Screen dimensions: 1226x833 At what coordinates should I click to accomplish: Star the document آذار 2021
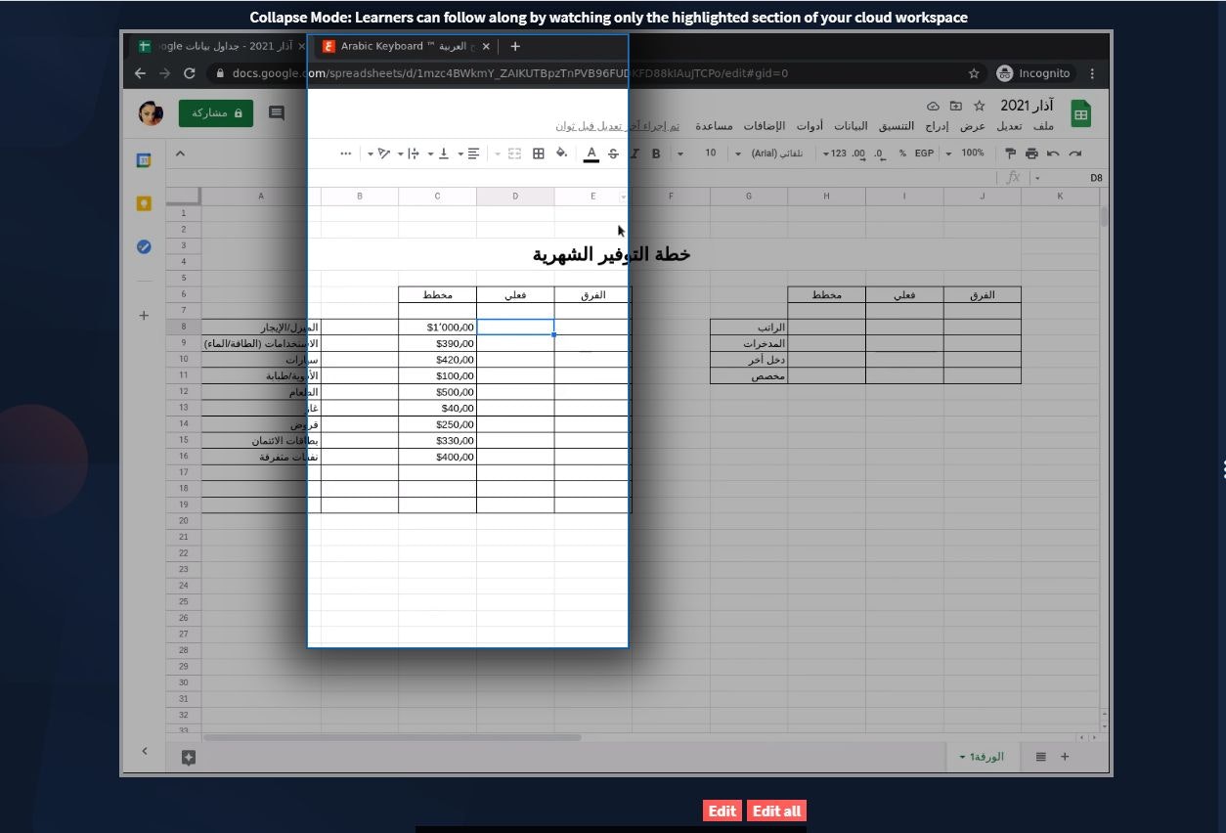click(979, 106)
